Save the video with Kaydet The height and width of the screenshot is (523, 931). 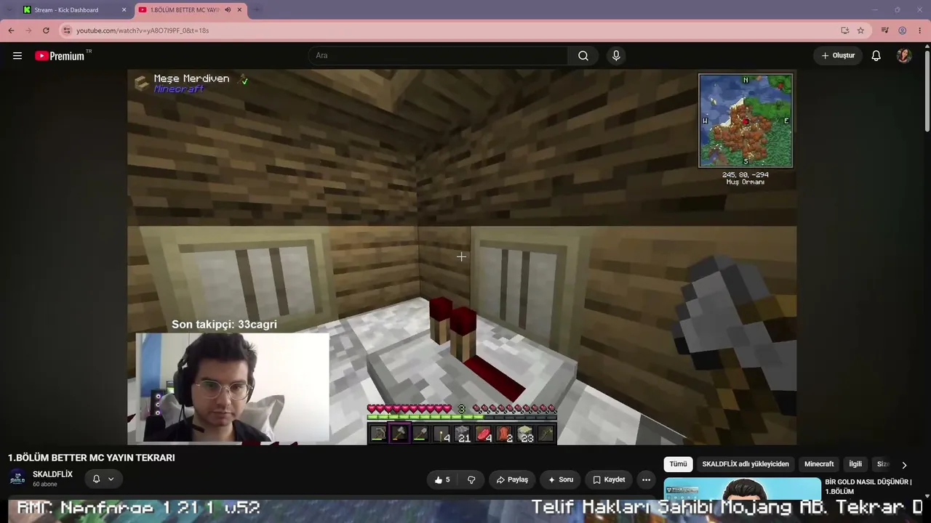(609, 479)
